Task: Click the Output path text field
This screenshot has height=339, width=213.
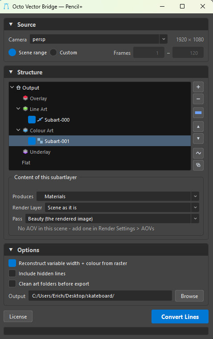Action: point(100,296)
